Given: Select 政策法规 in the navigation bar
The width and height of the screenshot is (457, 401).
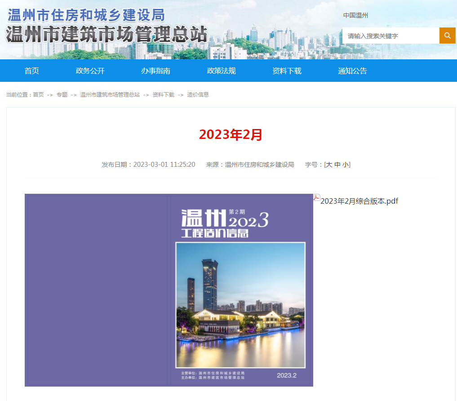Looking at the screenshot, I should coord(221,71).
